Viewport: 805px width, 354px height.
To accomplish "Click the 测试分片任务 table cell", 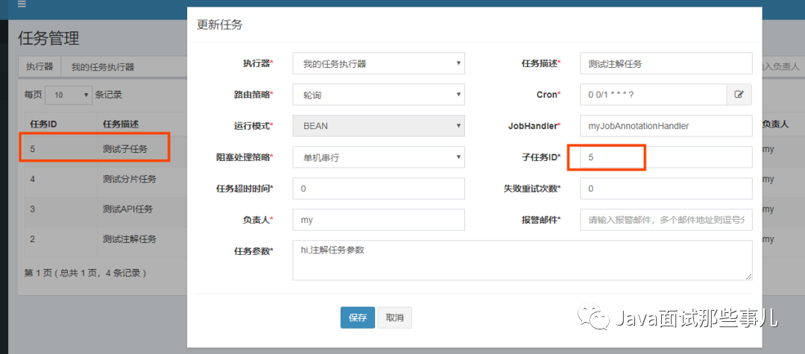I will (130, 179).
